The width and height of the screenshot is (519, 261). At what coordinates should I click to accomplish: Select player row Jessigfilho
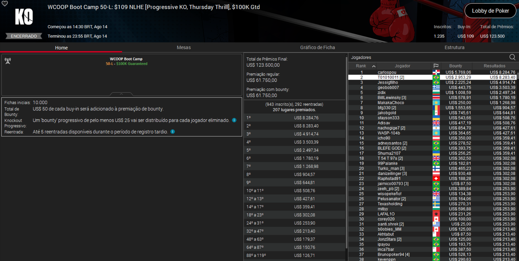(432, 82)
